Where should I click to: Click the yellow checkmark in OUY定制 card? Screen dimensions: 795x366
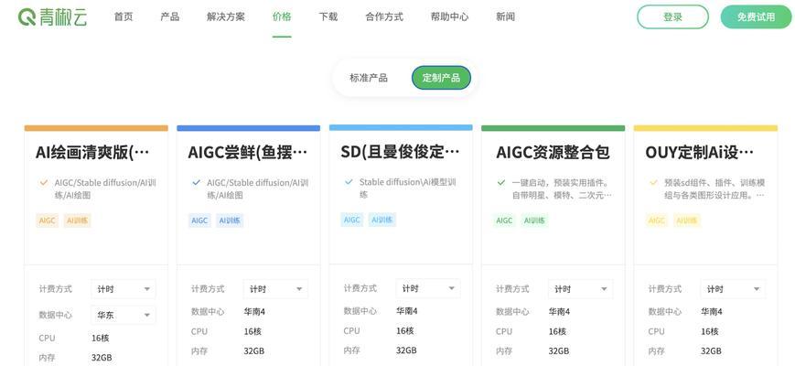653,182
